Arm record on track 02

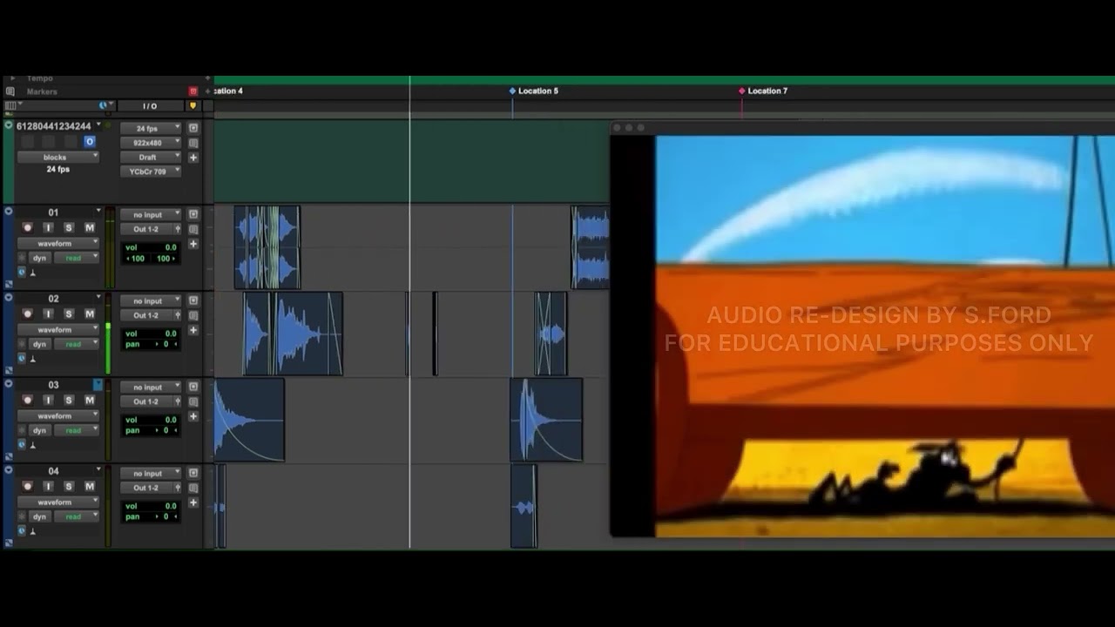[27, 313]
